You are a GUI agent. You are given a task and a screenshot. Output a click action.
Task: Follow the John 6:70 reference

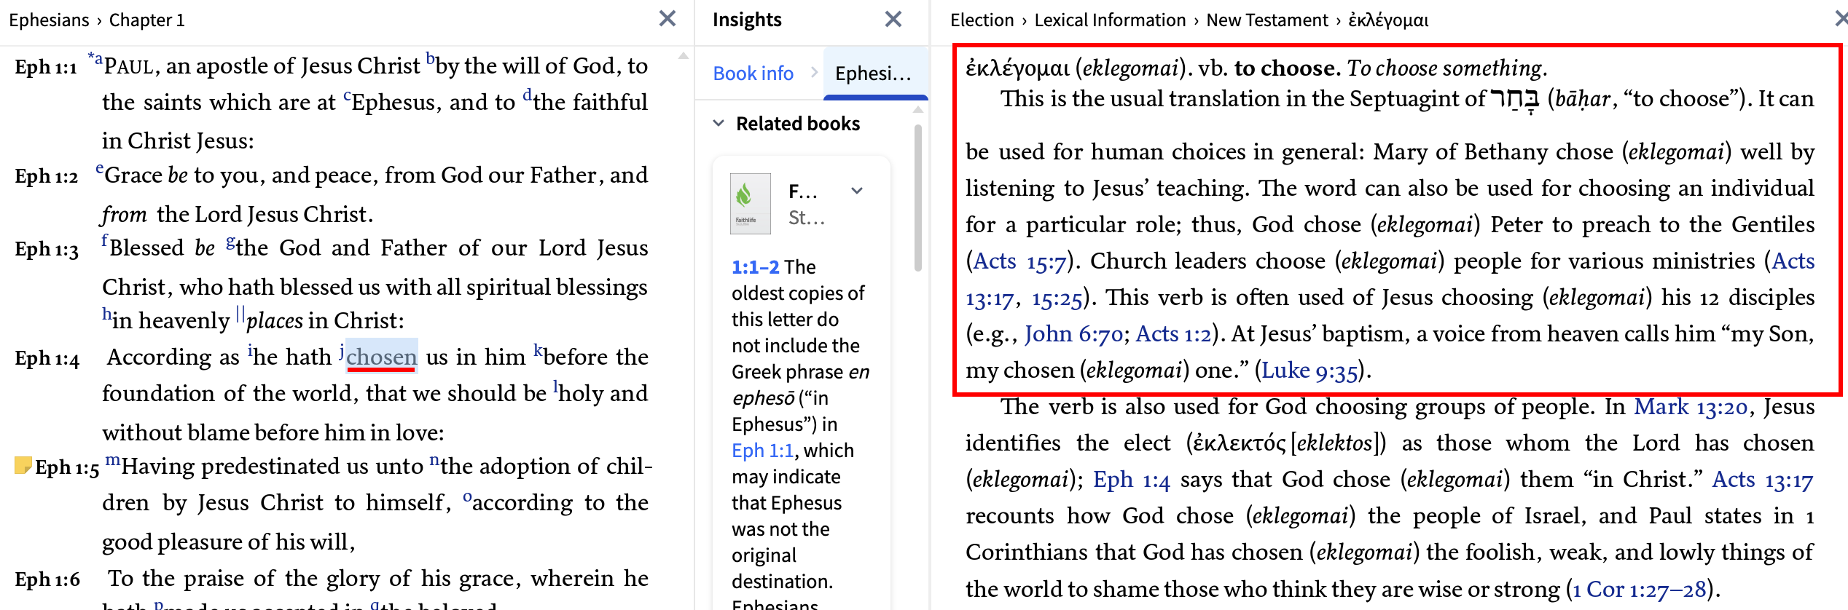pyautogui.click(x=1073, y=333)
